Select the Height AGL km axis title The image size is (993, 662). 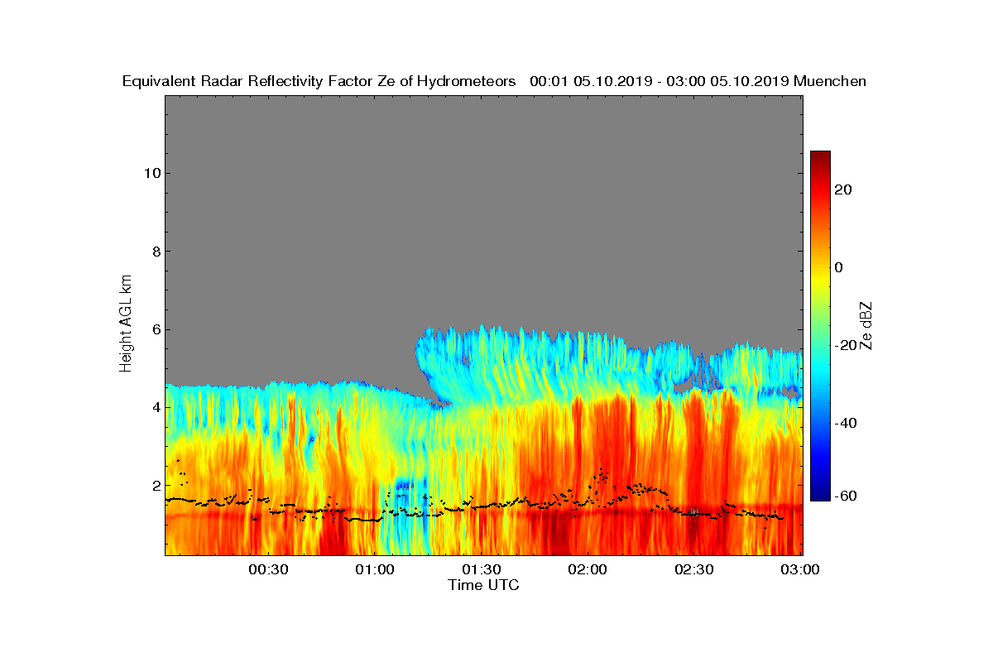[127, 324]
